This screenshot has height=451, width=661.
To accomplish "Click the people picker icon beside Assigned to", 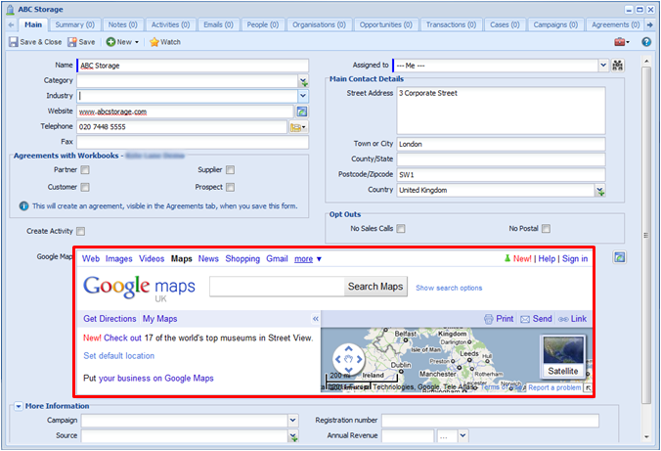I will click(x=618, y=65).
